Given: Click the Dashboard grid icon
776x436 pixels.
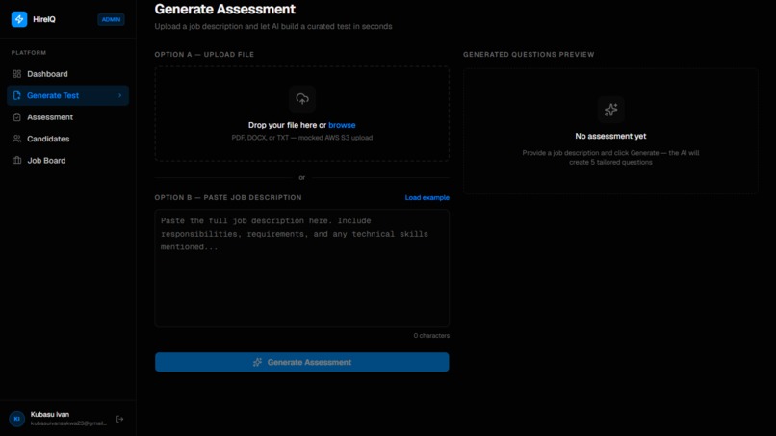Looking at the screenshot, I should pos(16,74).
